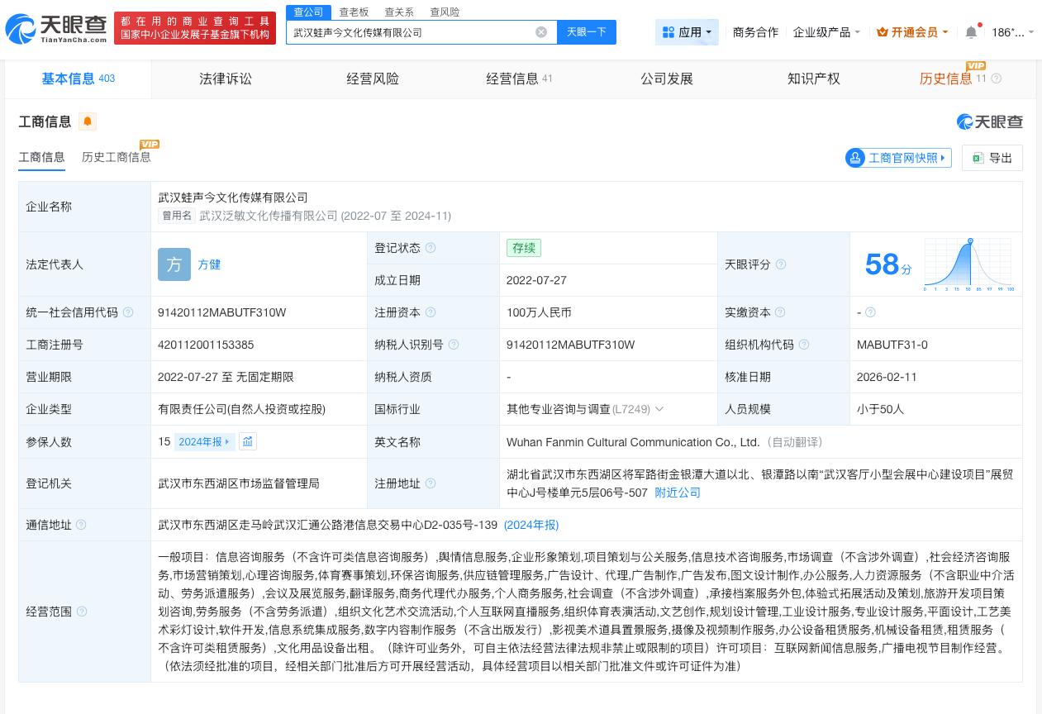Switch to the 法律诉讼 tab

225,79
